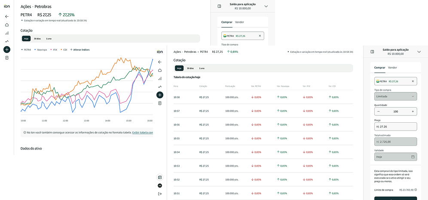This screenshot has height=200, width=428.
Task: Remove the PETR4 chip on the table screen order panel
Action: click(x=413, y=81)
